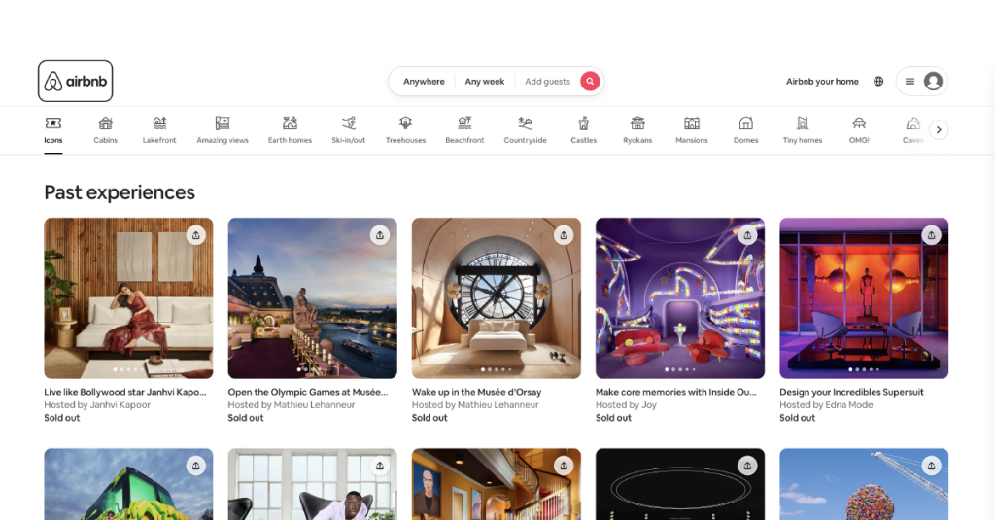Open the language globe selector
Viewport: 995px width, 520px height.
(x=878, y=82)
